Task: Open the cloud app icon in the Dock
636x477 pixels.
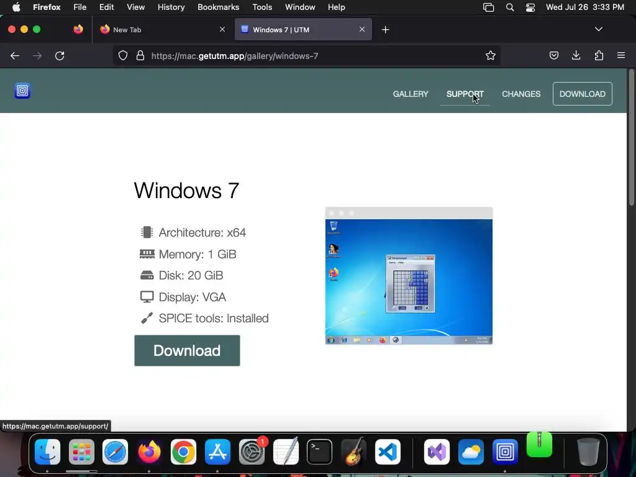Action: click(471, 452)
